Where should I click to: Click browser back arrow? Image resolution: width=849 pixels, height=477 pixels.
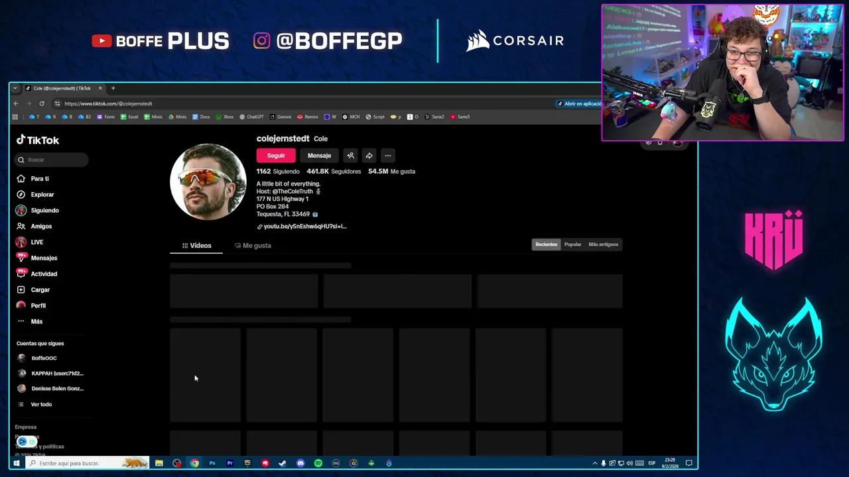coord(16,103)
